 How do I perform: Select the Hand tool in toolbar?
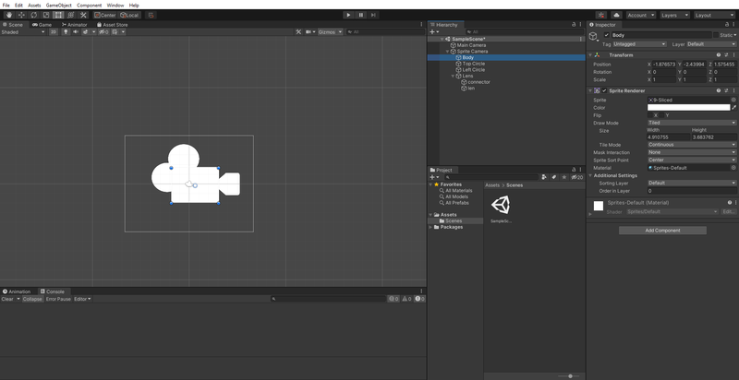(x=9, y=15)
